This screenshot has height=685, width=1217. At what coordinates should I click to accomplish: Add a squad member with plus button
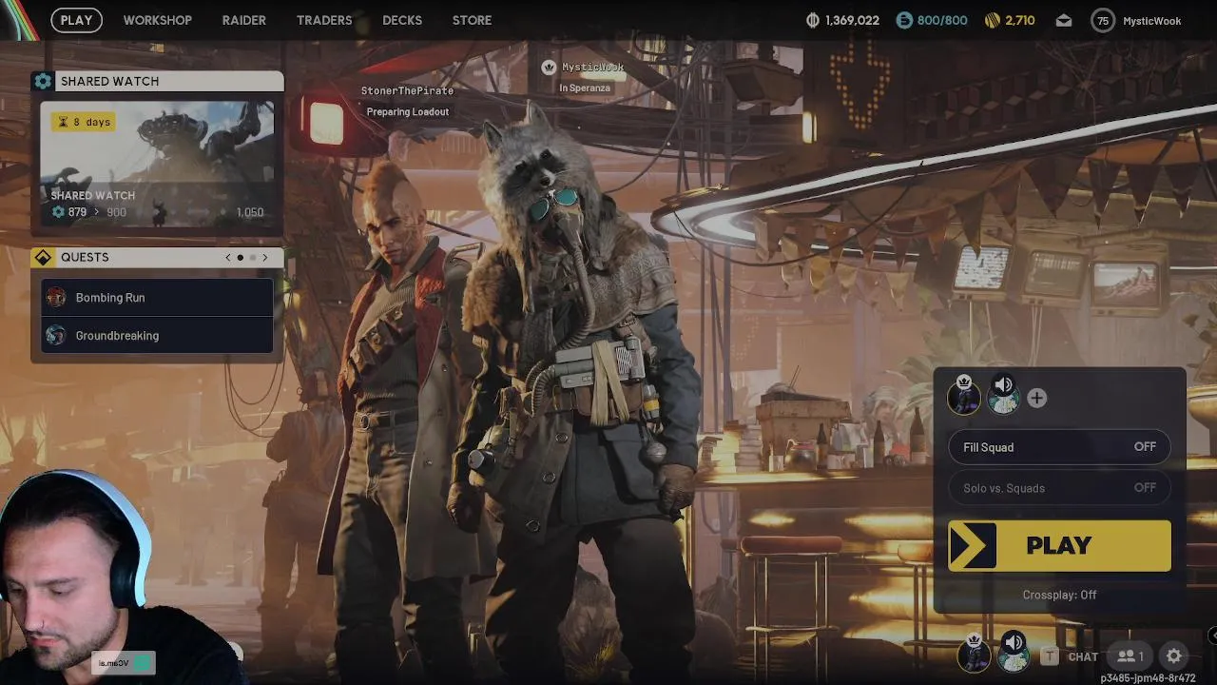click(x=1037, y=399)
